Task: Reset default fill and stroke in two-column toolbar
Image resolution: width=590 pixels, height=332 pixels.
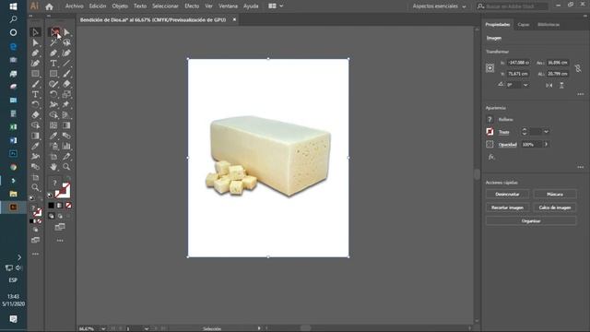Action: (50, 196)
